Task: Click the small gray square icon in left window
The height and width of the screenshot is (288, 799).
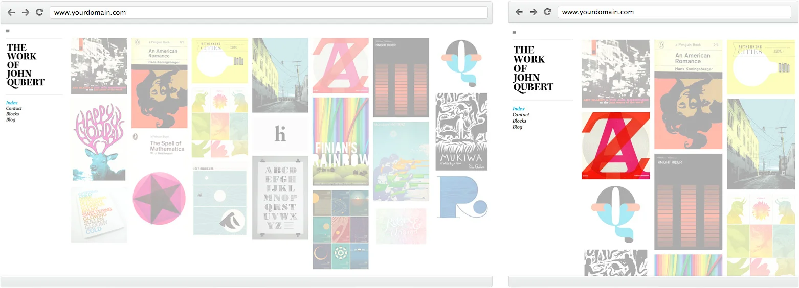Action: point(8,31)
